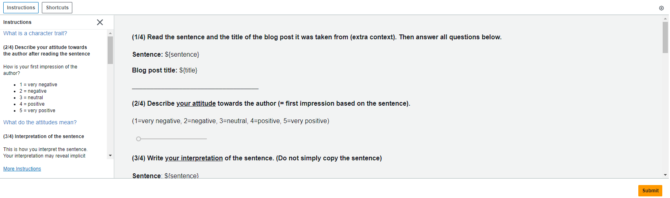670x198 pixels.
Task: Click the middle of the attitude slider
Action: point(172,139)
